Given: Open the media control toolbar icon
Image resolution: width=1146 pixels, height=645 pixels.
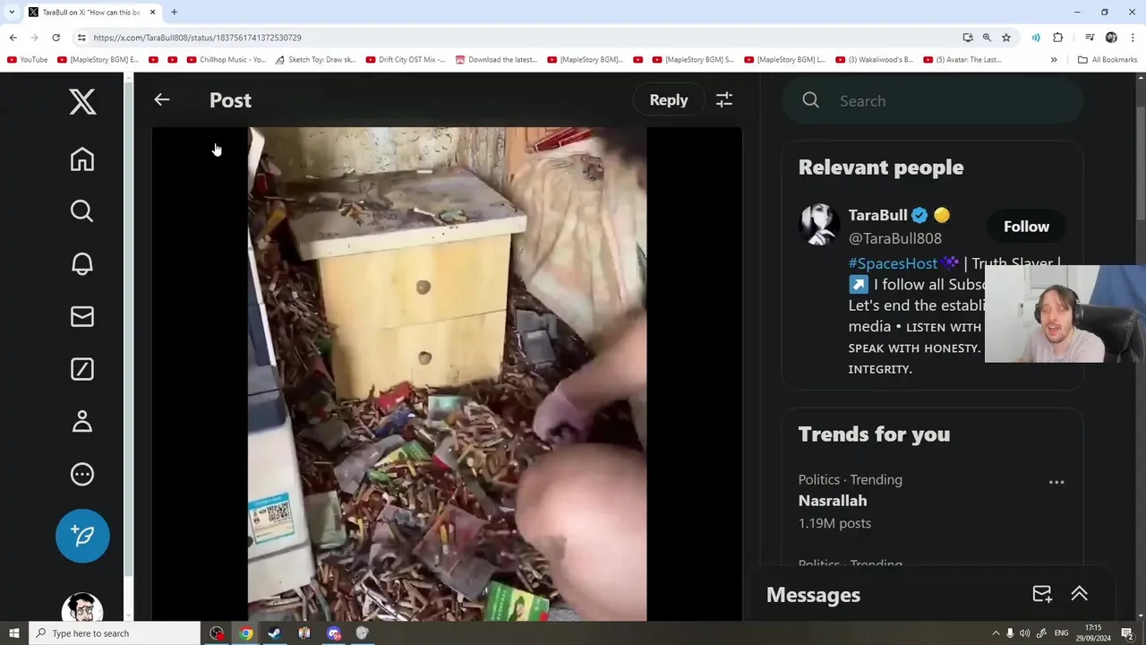Looking at the screenshot, I should coord(1090,38).
